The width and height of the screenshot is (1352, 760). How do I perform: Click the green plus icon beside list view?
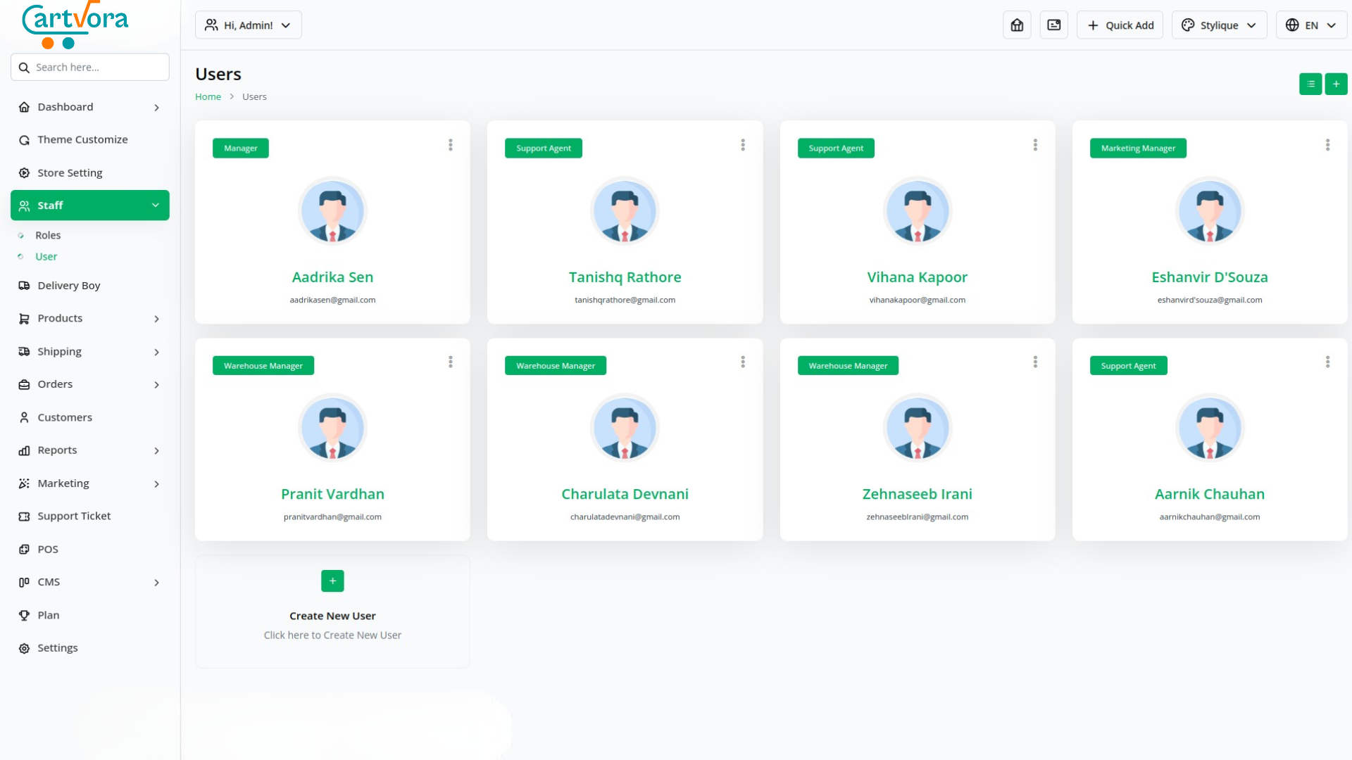tap(1336, 84)
